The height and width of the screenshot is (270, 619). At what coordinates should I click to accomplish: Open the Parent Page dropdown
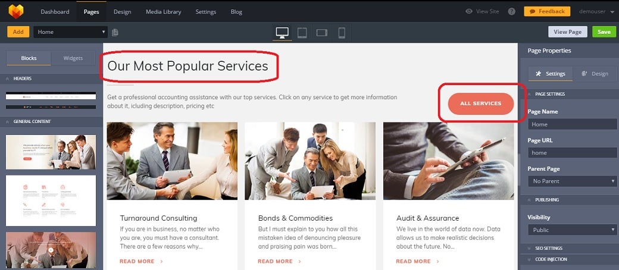pyautogui.click(x=572, y=181)
